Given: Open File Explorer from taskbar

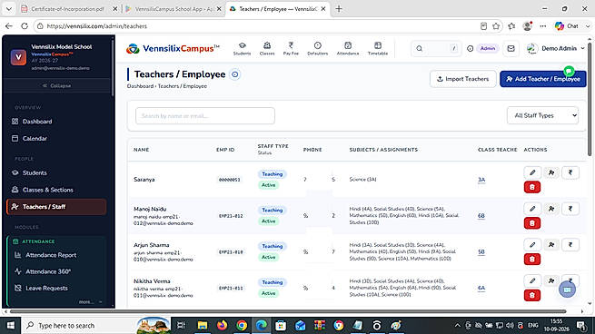Looking at the screenshot, I should point(203,325).
